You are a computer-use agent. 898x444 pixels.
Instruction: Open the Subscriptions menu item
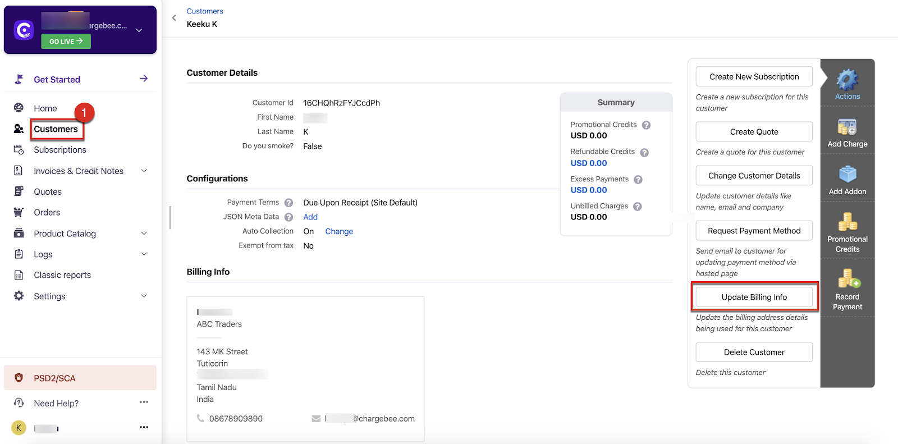coord(60,150)
